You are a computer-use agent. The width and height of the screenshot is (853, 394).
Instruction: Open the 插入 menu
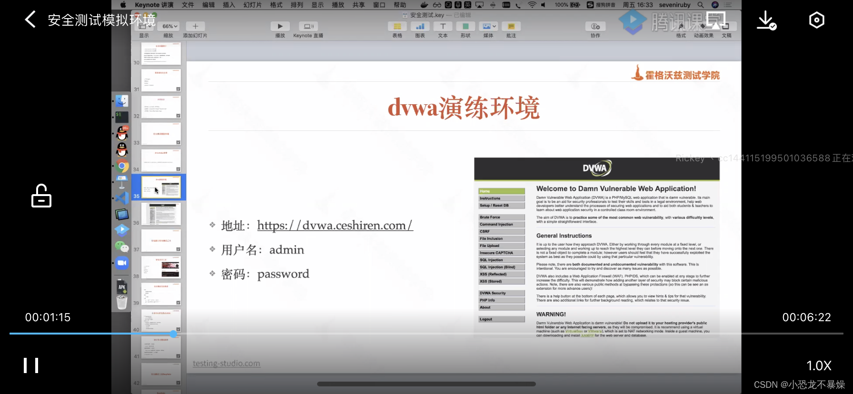click(229, 5)
